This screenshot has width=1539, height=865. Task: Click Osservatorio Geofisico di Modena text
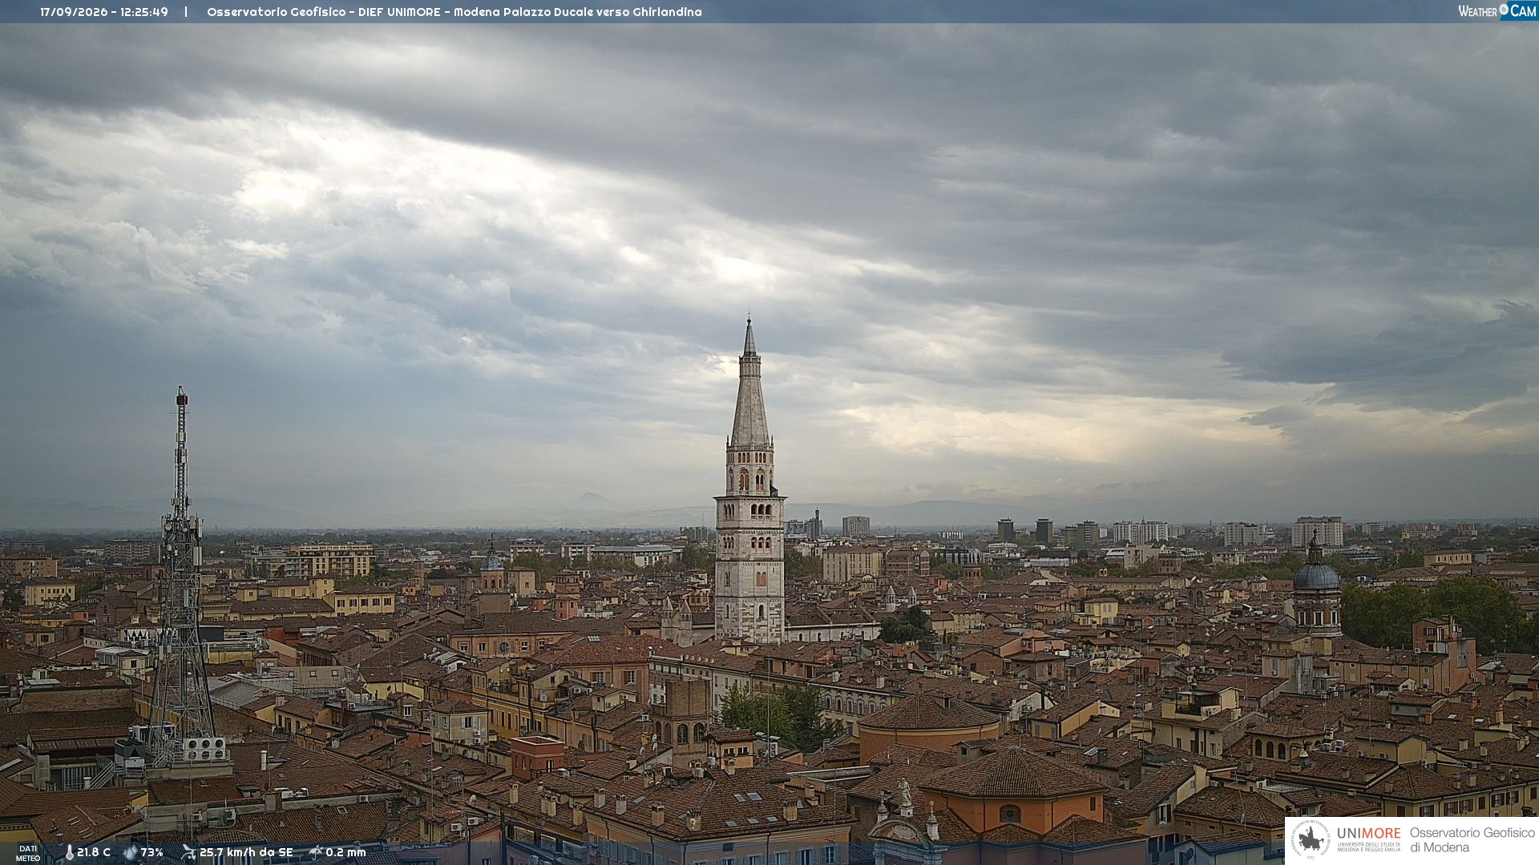point(1472,839)
